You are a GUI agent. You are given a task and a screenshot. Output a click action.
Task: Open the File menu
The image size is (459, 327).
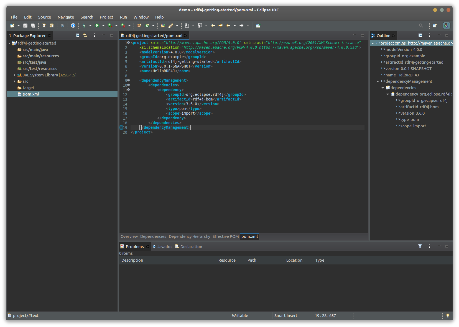coord(14,17)
